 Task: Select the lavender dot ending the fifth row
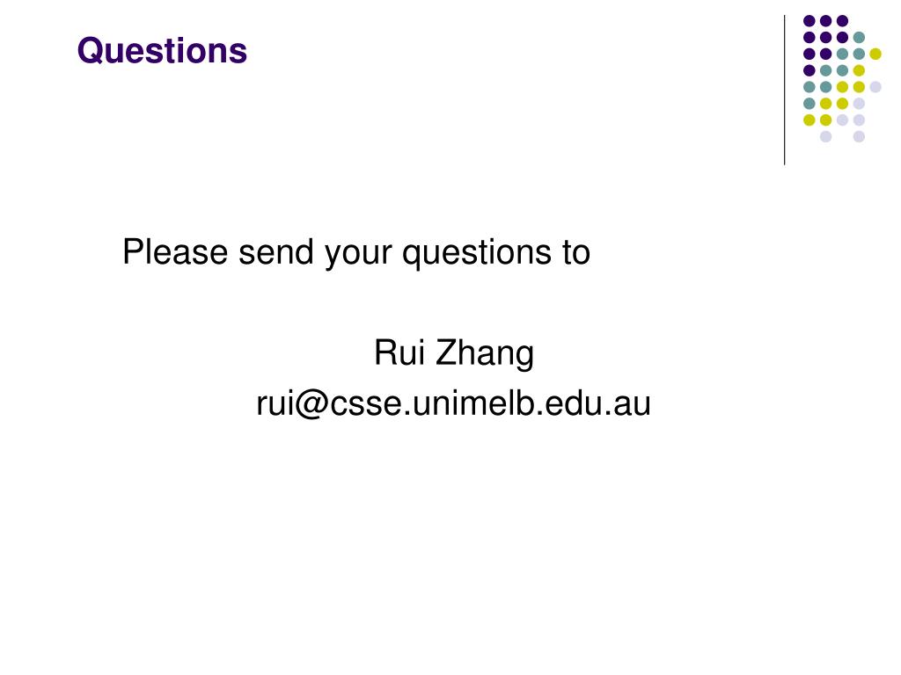point(875,86)
